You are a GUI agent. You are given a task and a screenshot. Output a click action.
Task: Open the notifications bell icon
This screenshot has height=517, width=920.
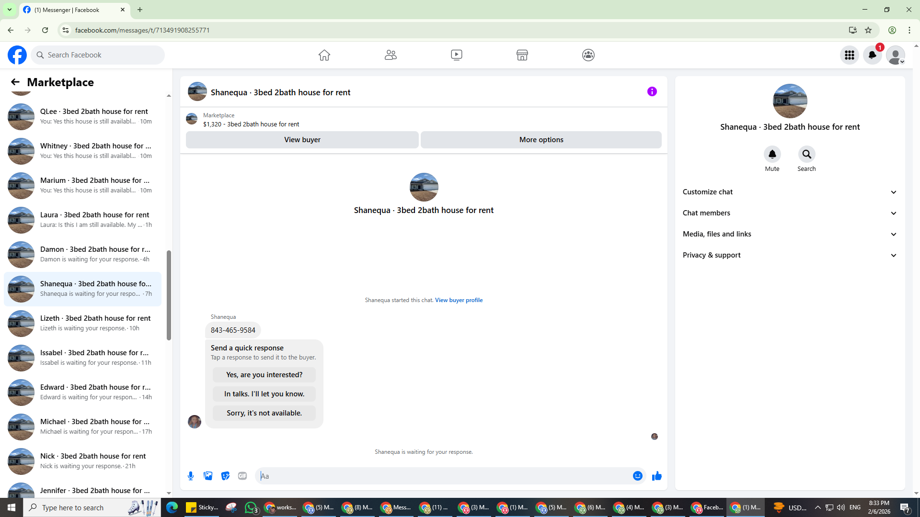(x=872, y=55)
